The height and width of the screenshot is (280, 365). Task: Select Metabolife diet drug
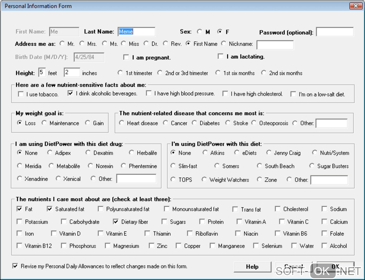click(x=51, y=166)
